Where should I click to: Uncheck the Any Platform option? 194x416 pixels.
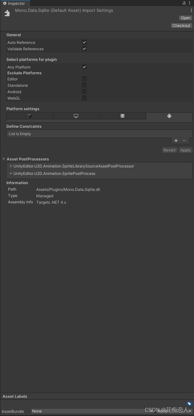pos(84,67)
